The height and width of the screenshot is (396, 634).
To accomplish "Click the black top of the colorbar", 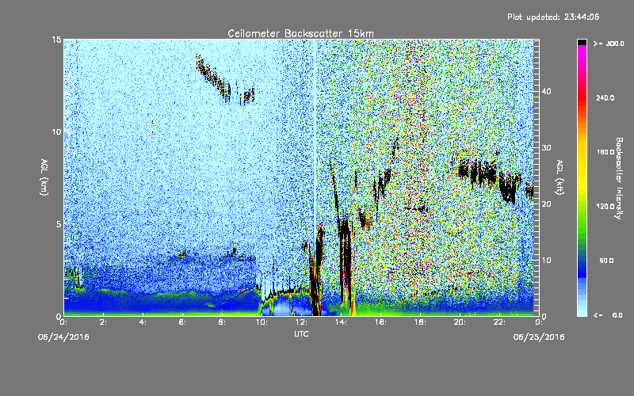I will [x=582, y=42].
